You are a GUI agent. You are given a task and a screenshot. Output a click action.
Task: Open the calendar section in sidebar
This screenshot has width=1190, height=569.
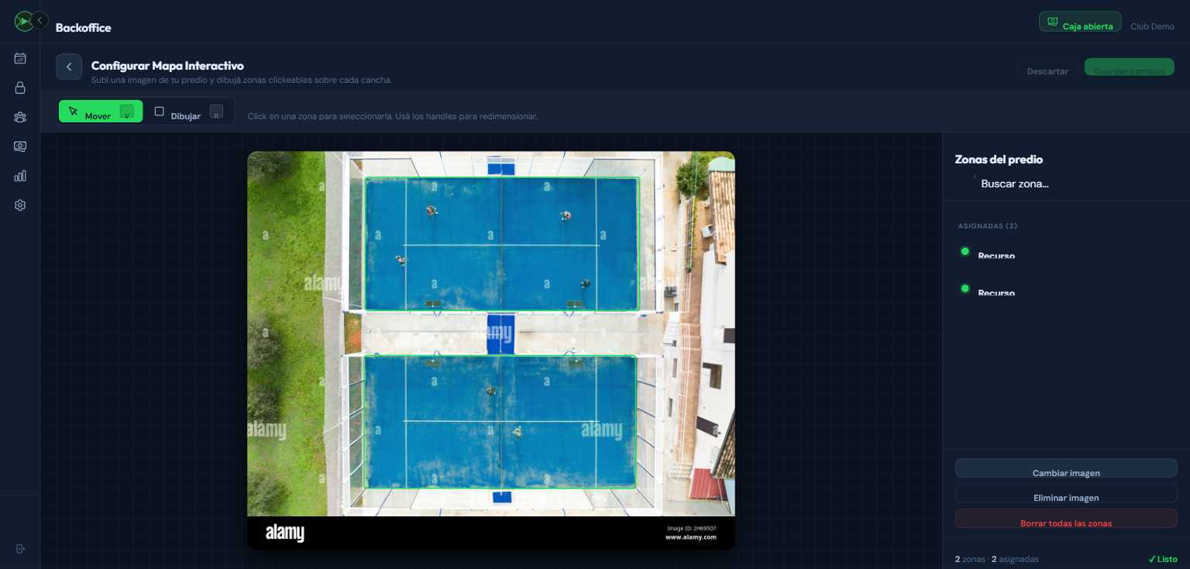click(20, 58)
